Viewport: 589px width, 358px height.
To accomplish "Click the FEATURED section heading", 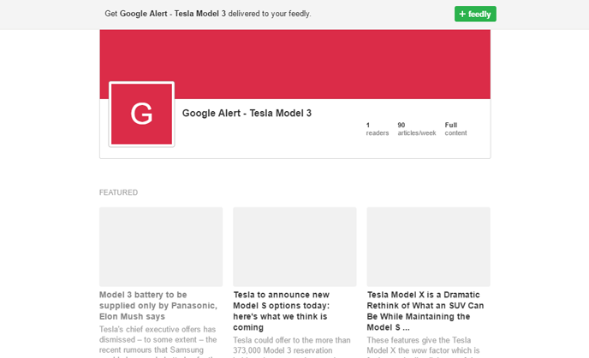I will pyautogui.click(x=118, y=192).
